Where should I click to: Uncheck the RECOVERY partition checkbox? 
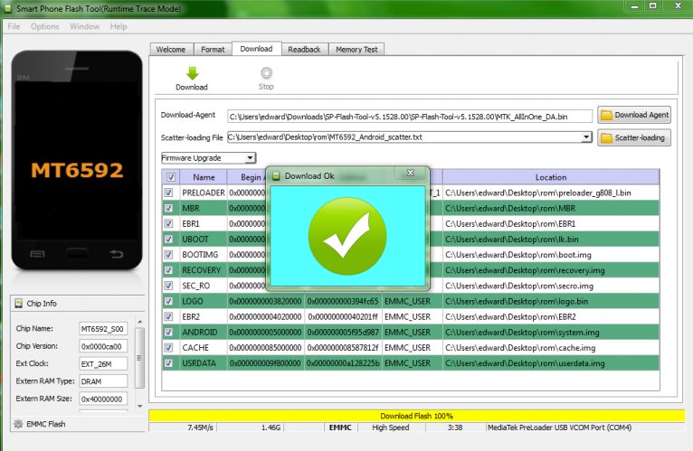point(168,270)
